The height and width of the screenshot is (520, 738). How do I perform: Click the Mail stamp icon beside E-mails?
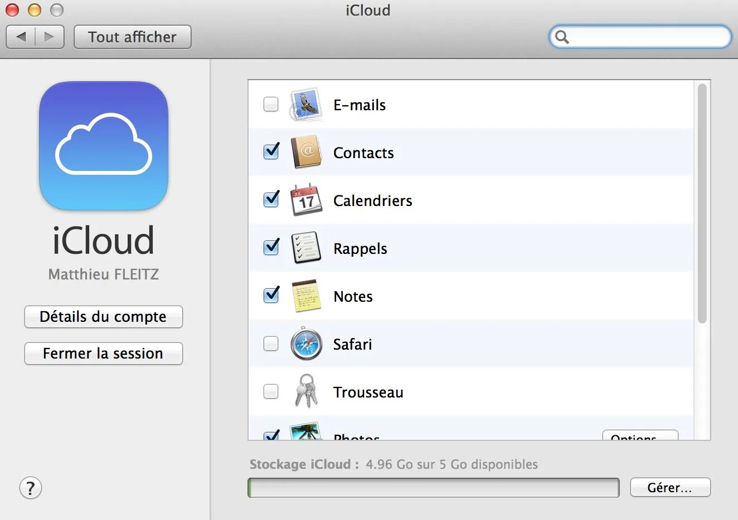(307, 104)
